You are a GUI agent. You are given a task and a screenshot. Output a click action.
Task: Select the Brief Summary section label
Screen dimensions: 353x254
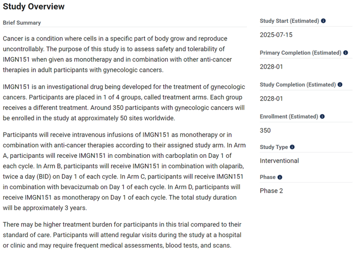point(22,23)
